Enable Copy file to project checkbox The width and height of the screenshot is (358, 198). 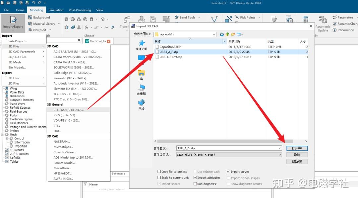(x=159, y=171)
